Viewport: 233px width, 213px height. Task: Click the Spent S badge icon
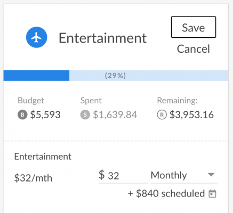point(85,114)
